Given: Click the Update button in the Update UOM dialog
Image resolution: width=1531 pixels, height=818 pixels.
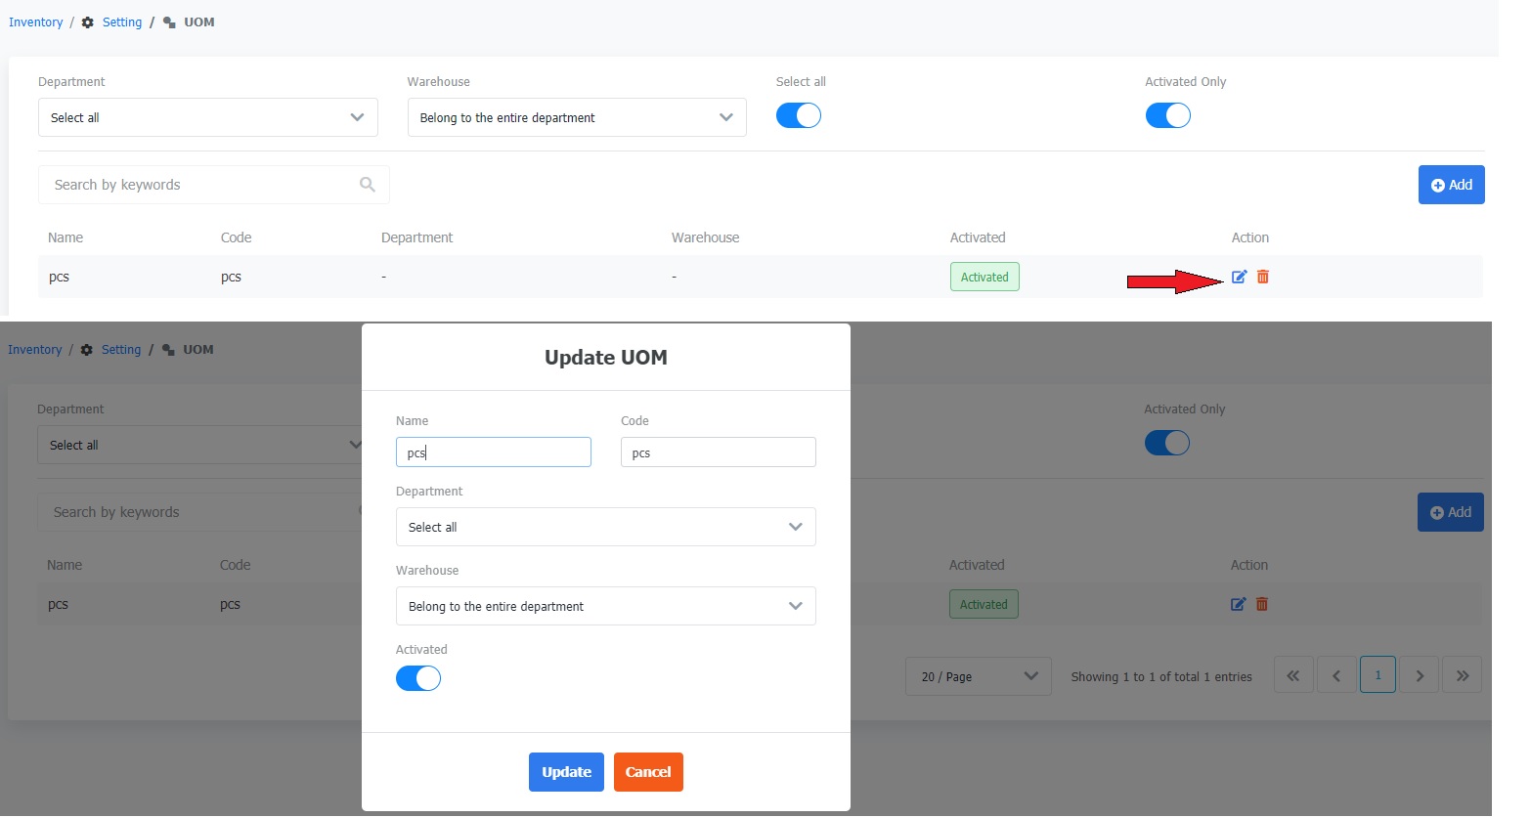Looking at the screenshot, I should click(x=566, y=772).
